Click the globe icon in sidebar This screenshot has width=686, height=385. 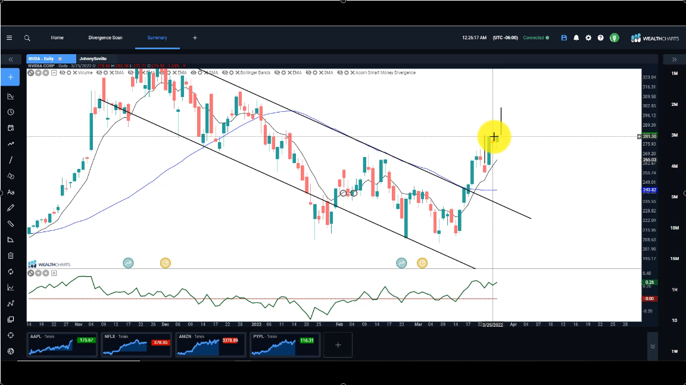coord(11,351)
